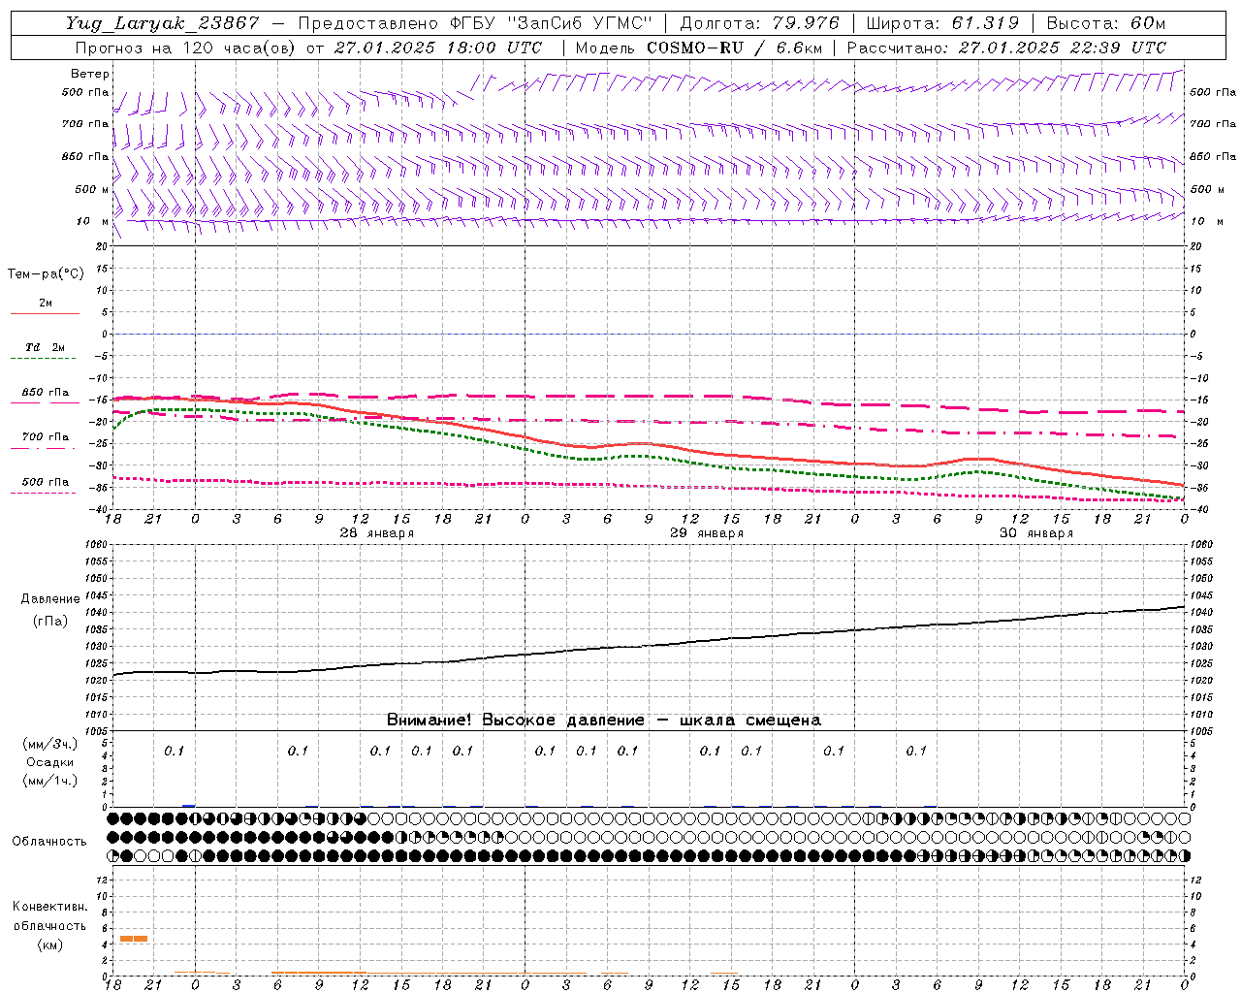Image resolution: width=1241 pixels, height=993 pixels.
Task: Click the "Конвективн." convective cloud label
Action: tap(49, 907)
